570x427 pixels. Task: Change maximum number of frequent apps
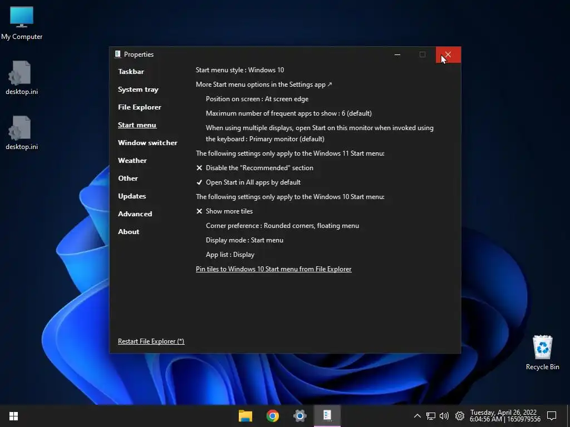coord(289,113)
